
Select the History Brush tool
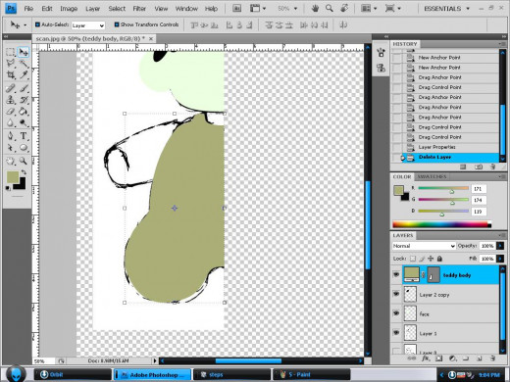pyautogui.click(x=24, y=100)
